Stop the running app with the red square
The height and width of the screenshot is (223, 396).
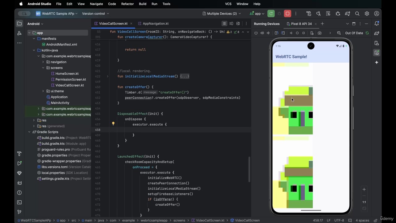(287, 14)
